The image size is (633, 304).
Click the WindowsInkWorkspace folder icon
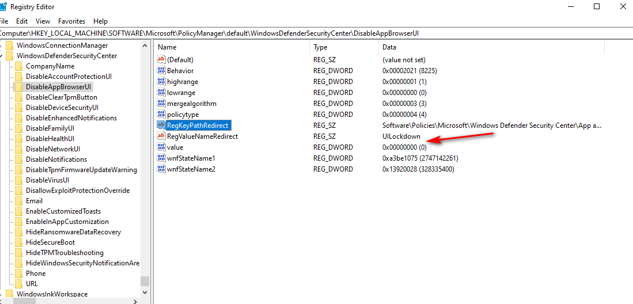(x=10, y=294)
